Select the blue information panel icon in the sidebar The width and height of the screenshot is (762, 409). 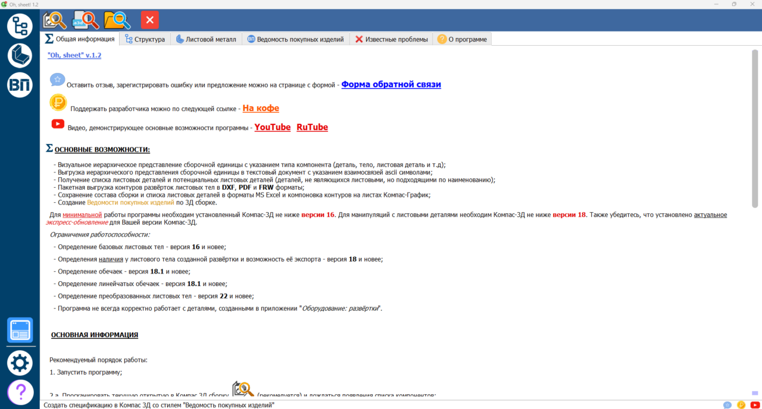20,331
